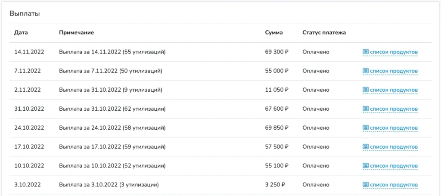Click note 'Выплата за 31.10.2022 (9 утилизаций)'
Image resolution: width=441 pixels, height=196 pixels.
point(111,90)
